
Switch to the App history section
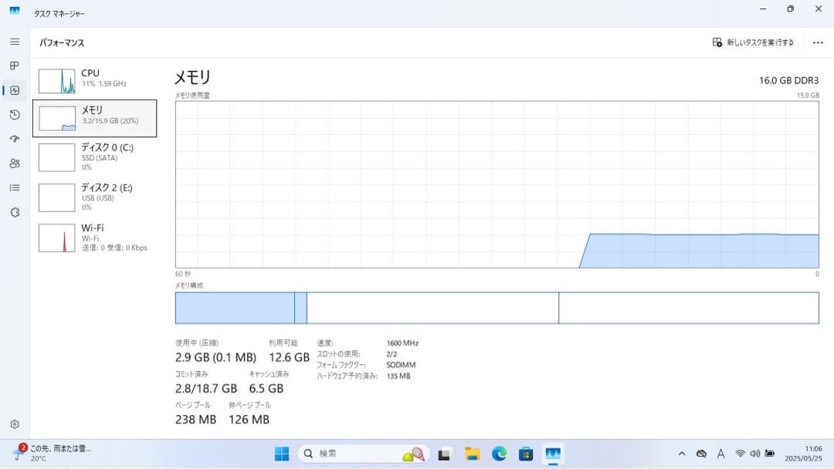[13, 115]
